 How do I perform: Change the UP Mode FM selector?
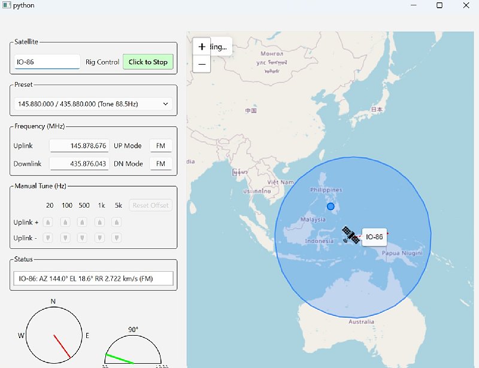click(160, 145)
